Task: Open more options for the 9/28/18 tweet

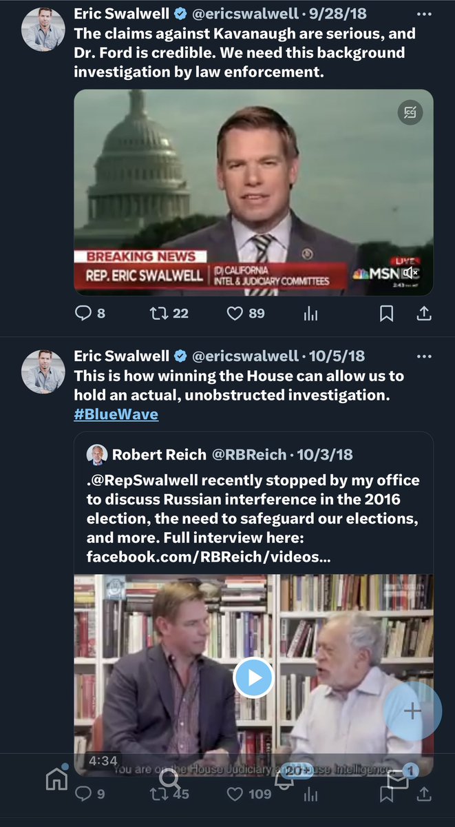Action: pyautogui.click(x=425, y=14)
